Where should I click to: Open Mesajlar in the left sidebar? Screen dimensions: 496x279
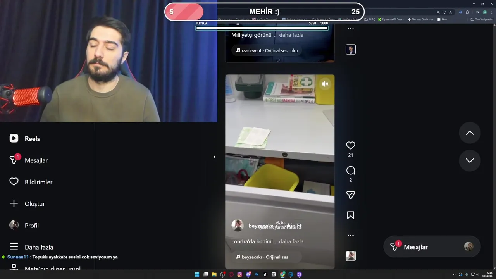point(29,160)
